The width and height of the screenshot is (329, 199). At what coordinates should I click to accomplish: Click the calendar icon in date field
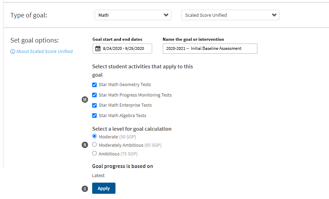coord(98,48)
